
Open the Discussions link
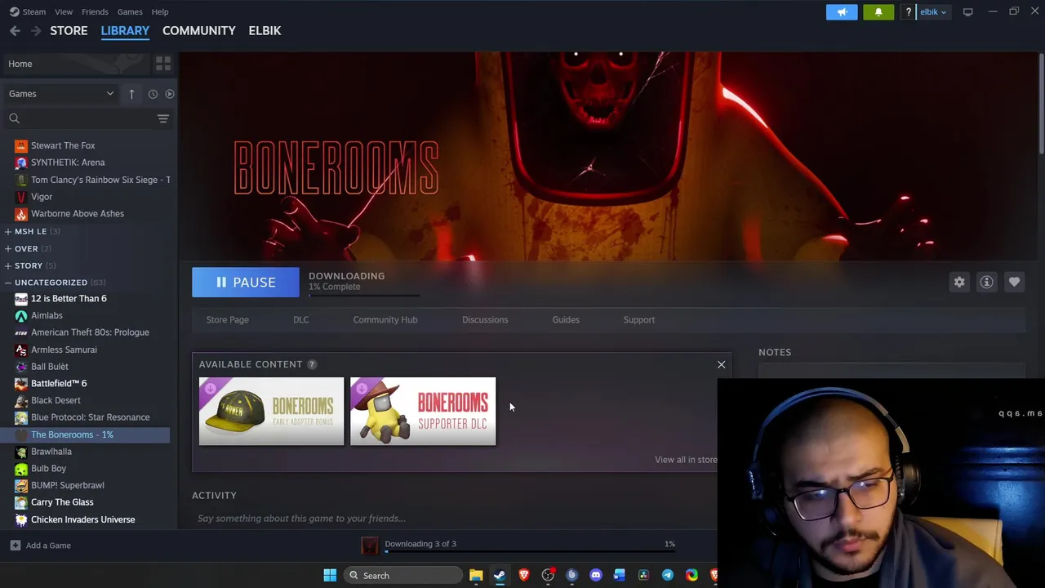coord(485,320)
